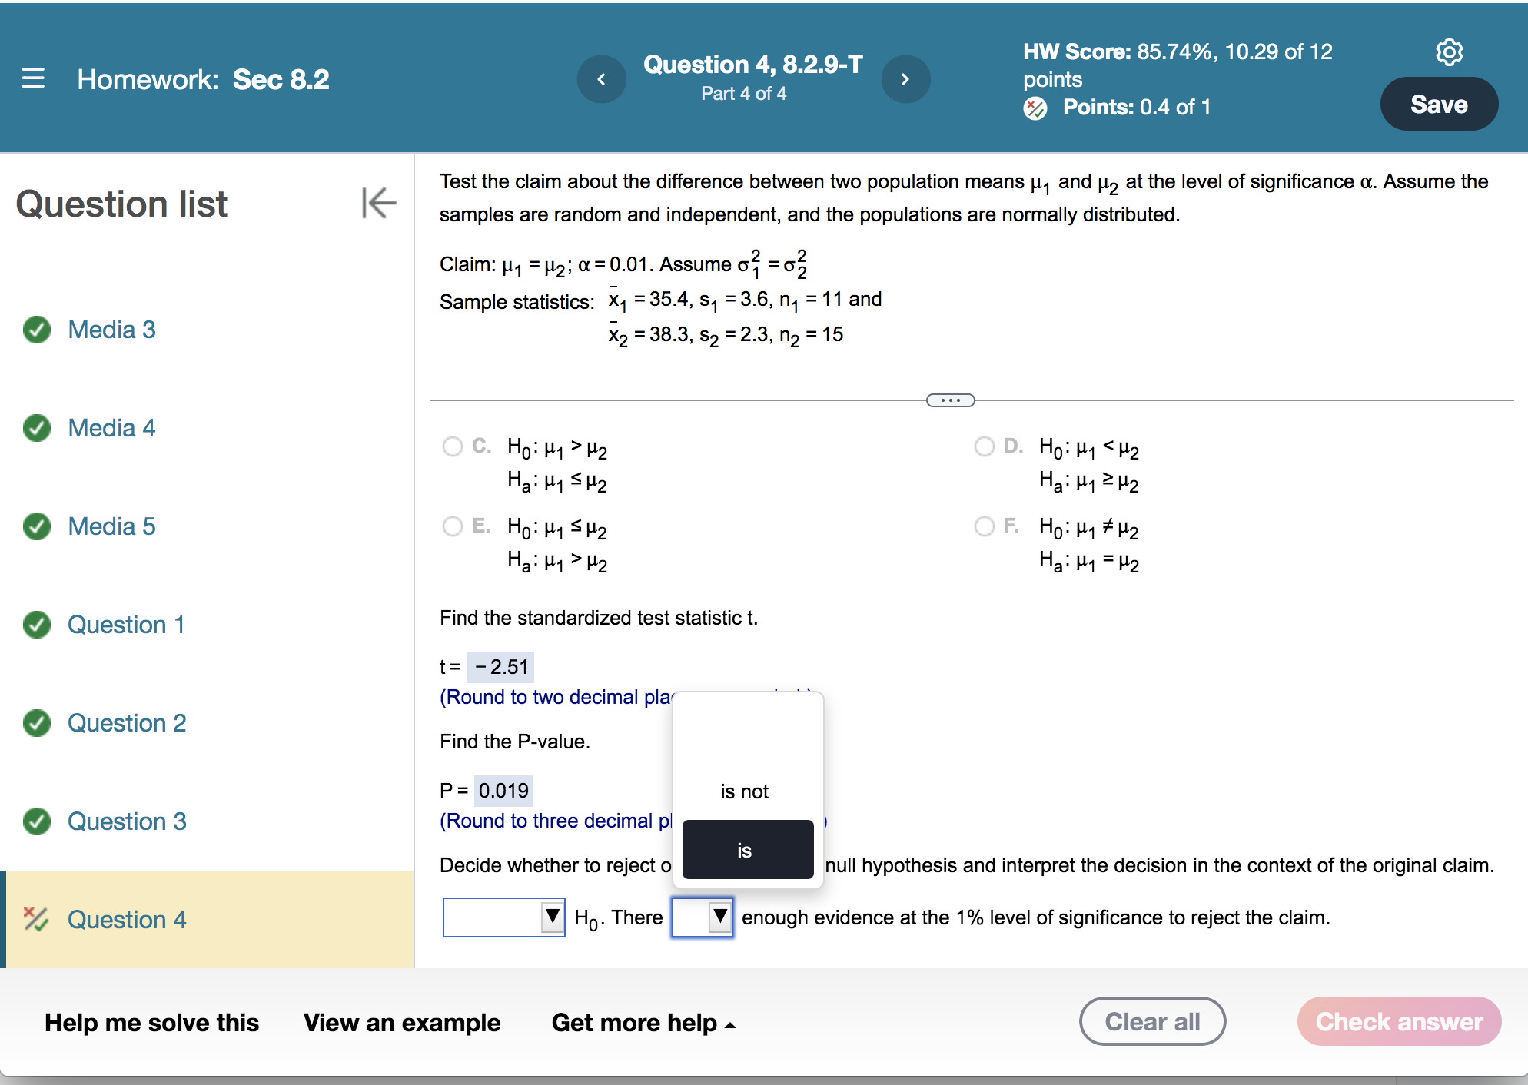Click the Clear all button
Image resolution: width=1528 pixels, height=1085 pixels.
click(1151, 1021)
